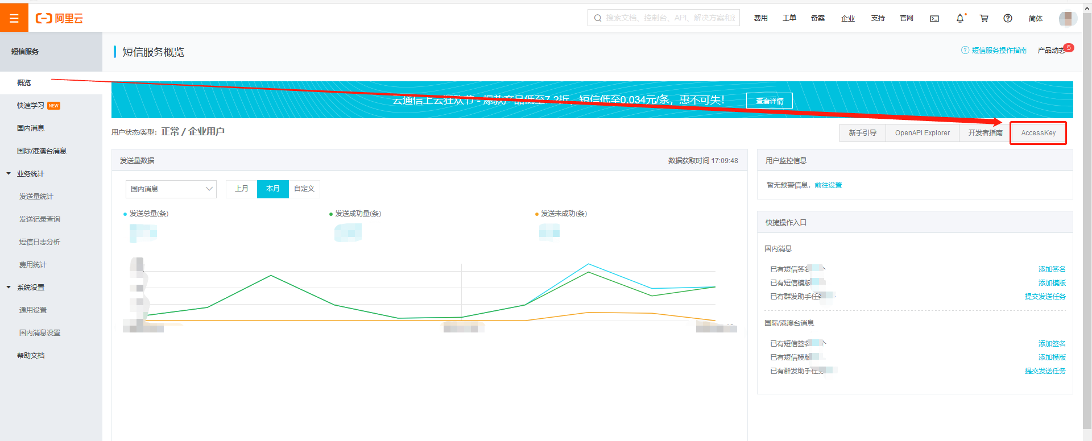This screenshot has height=441, width=1092.
Task: Click the AccessKey button
Action: [x=1038, y=133]
